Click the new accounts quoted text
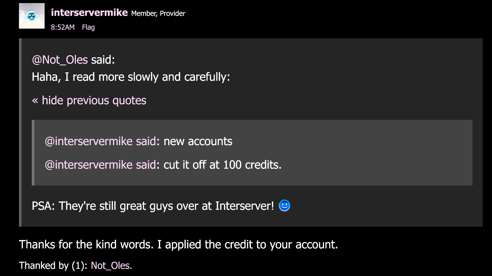This screenshot has width=492, height=276. [198, 141]
